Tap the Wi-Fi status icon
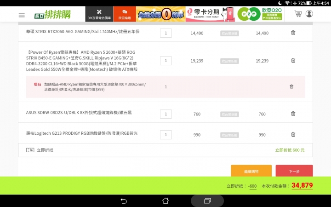Screen dimensions: 331x207 point(287,3)
